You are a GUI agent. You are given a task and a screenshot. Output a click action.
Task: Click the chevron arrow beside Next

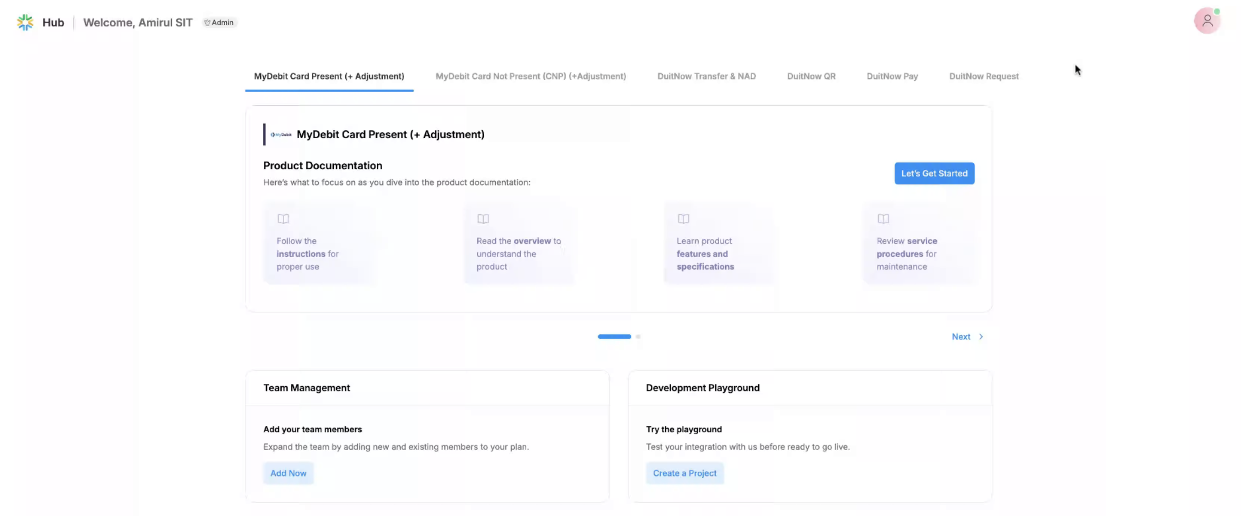981,337
